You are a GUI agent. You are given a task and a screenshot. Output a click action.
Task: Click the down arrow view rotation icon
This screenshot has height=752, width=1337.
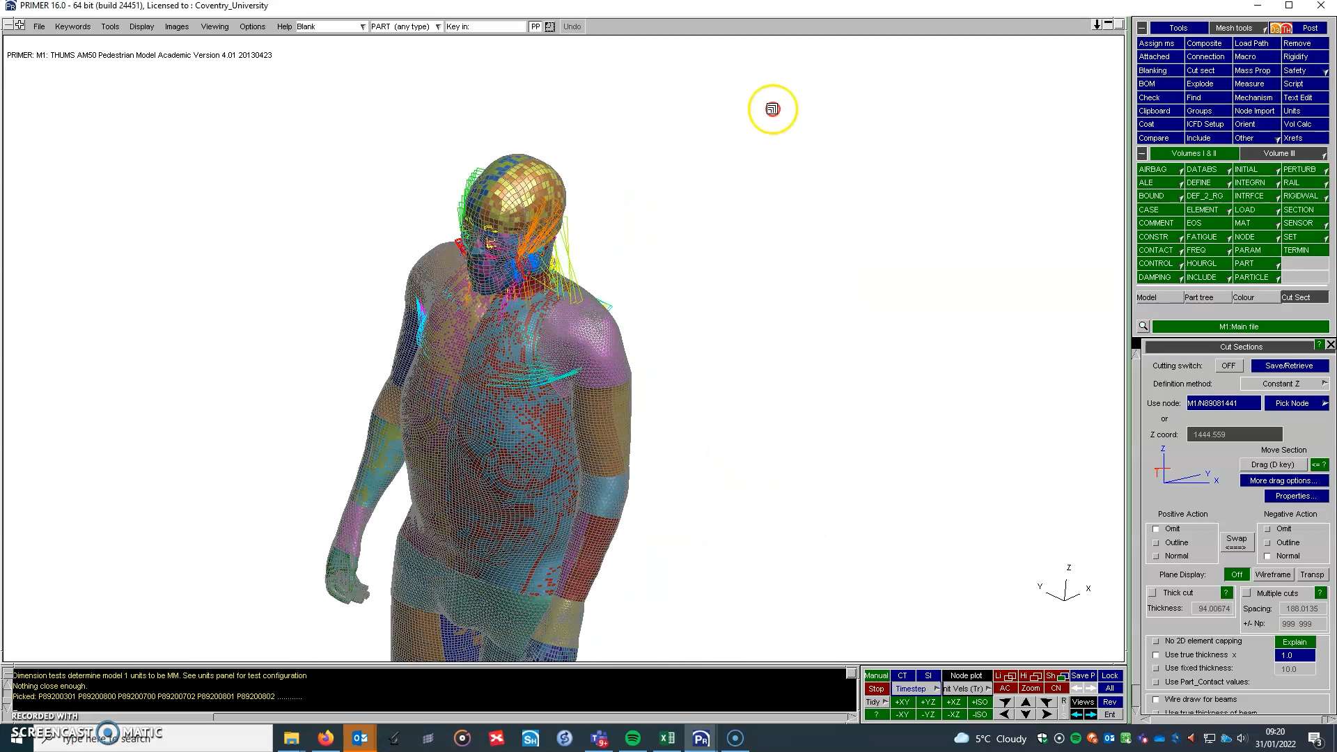[x=1026, y=714]
